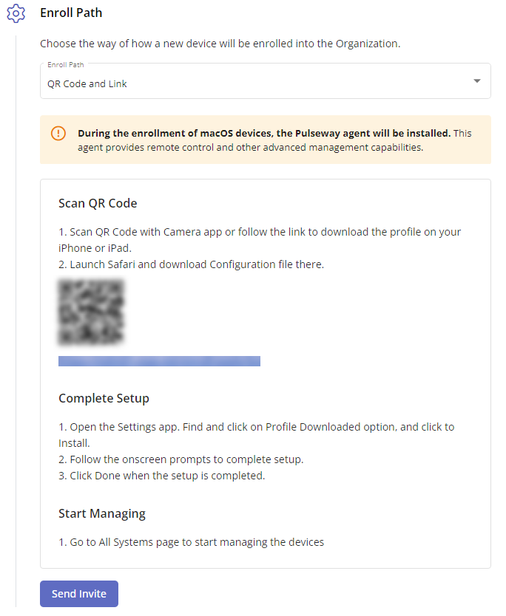Open the blurred enrollment link below QR code

[x=159, y=361]
